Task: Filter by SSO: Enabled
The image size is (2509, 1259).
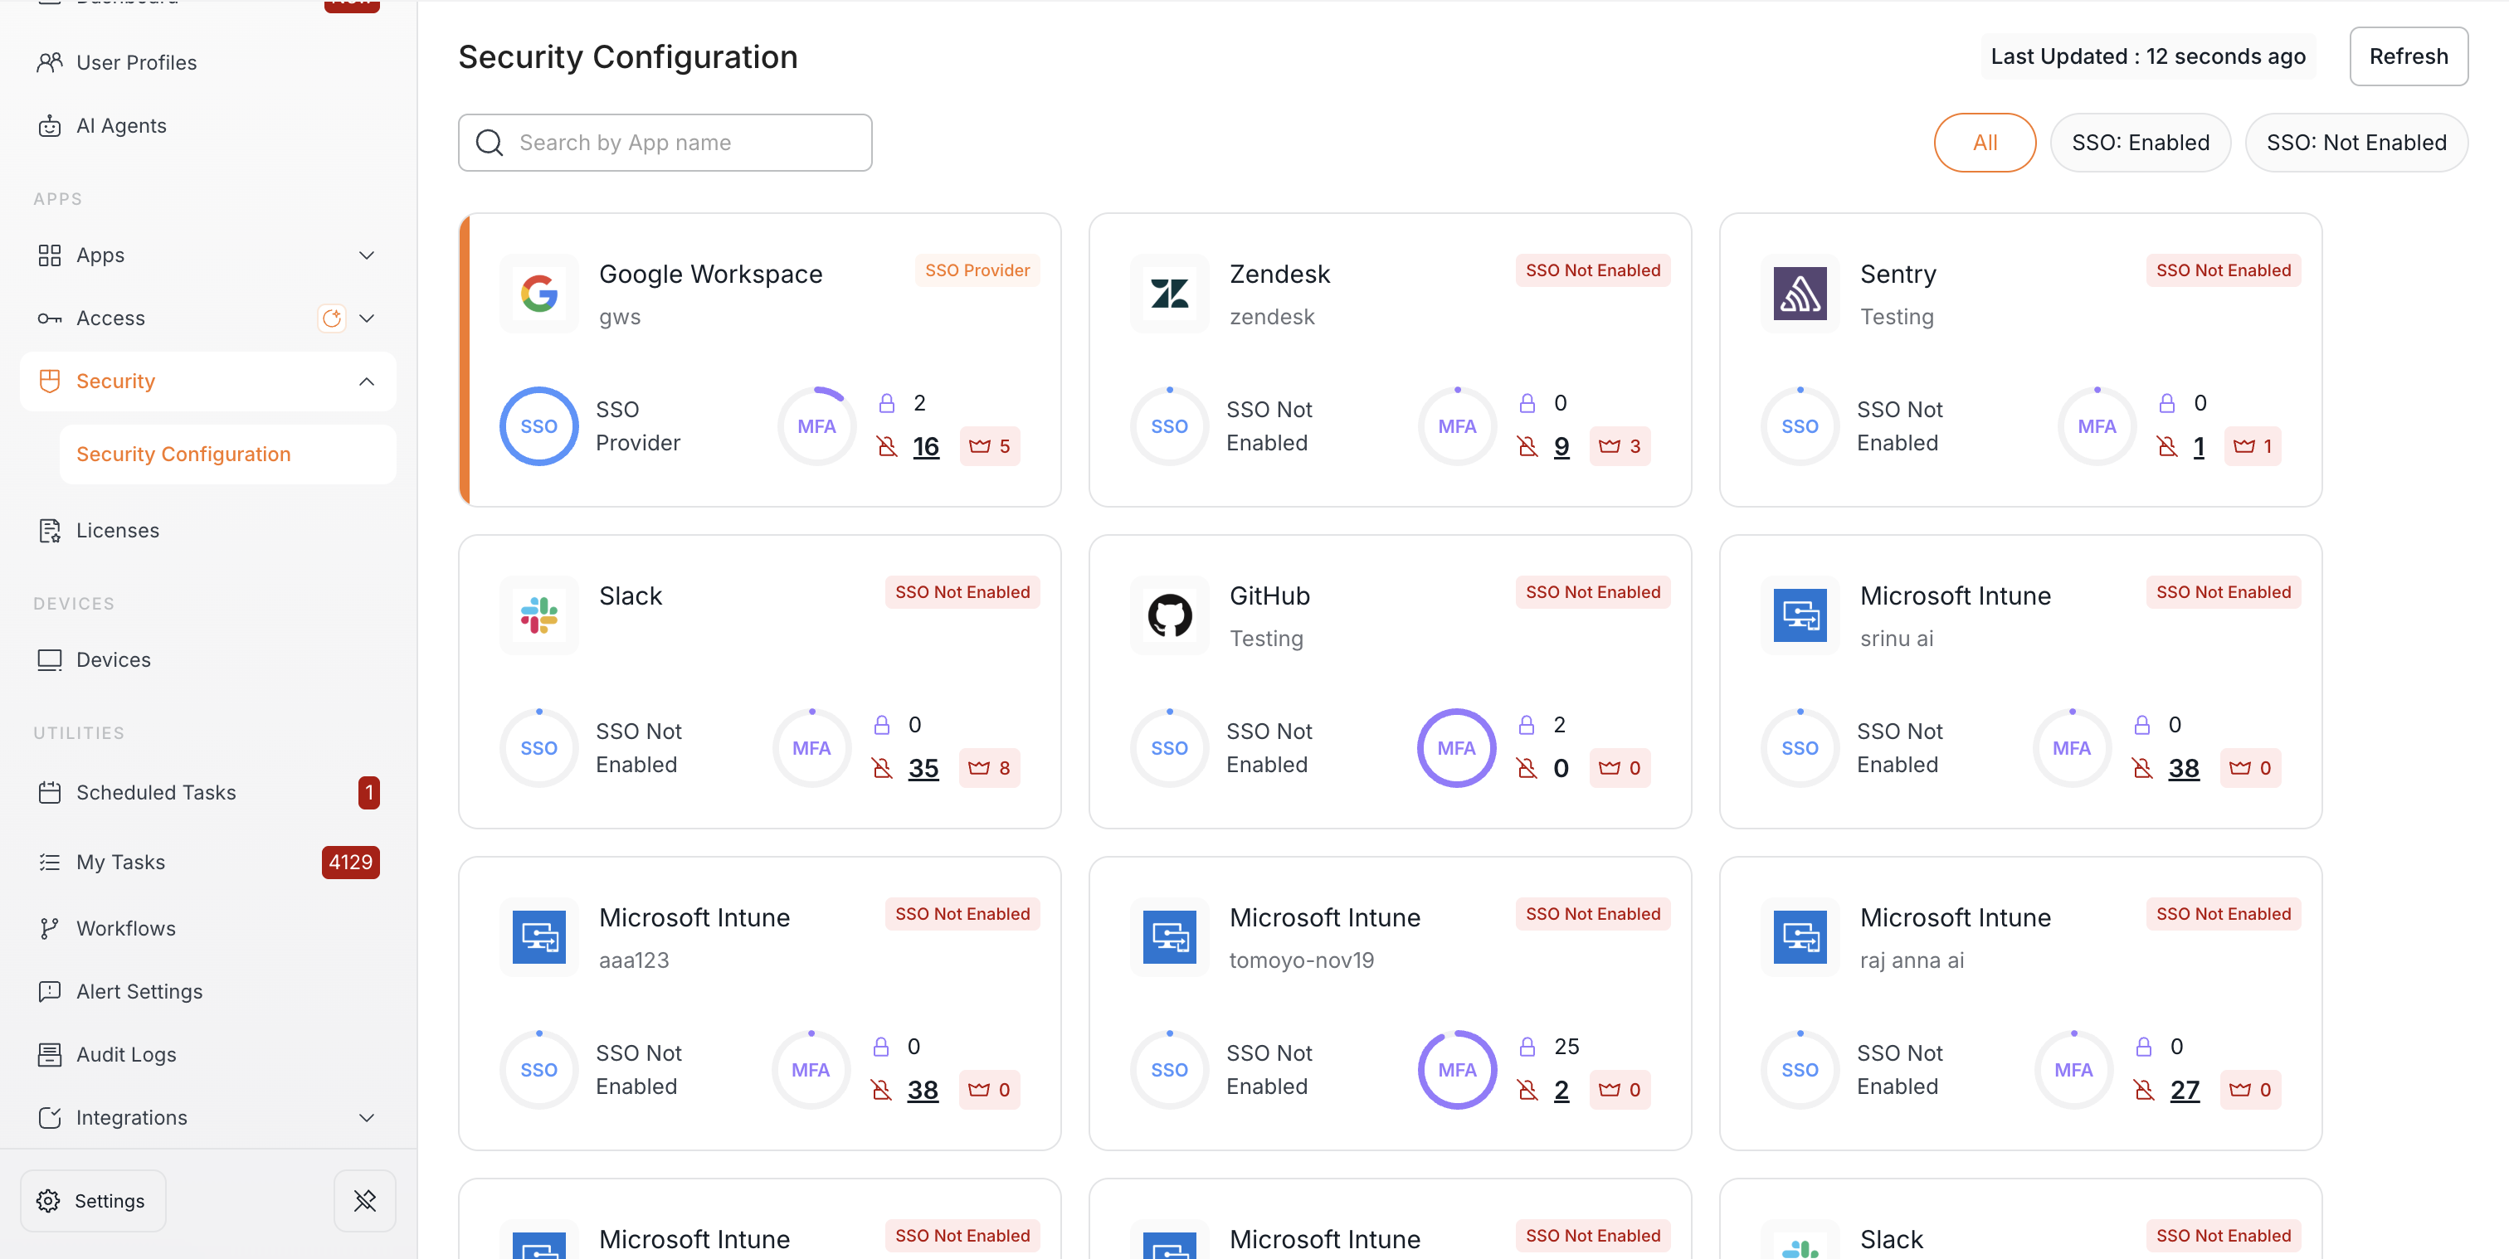Action: [x=2140, y=143]
